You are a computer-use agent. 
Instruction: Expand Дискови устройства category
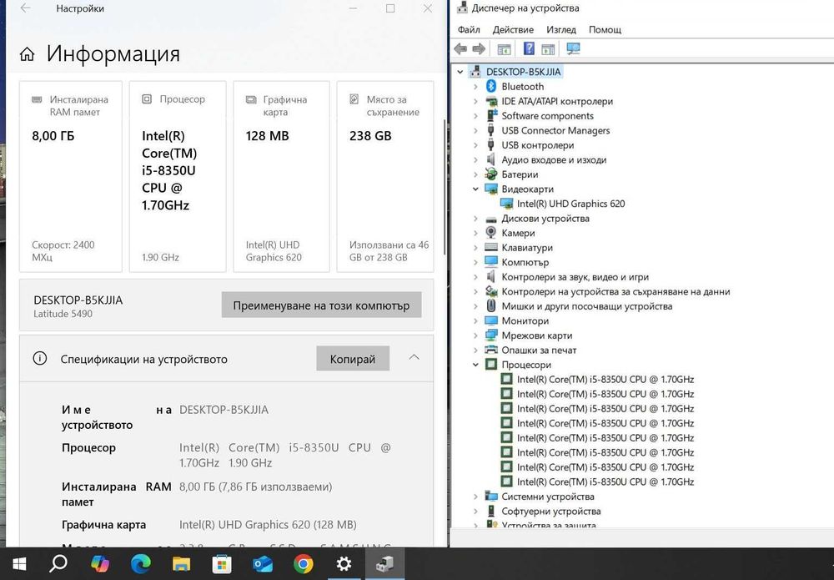click(x=475, y=218)
